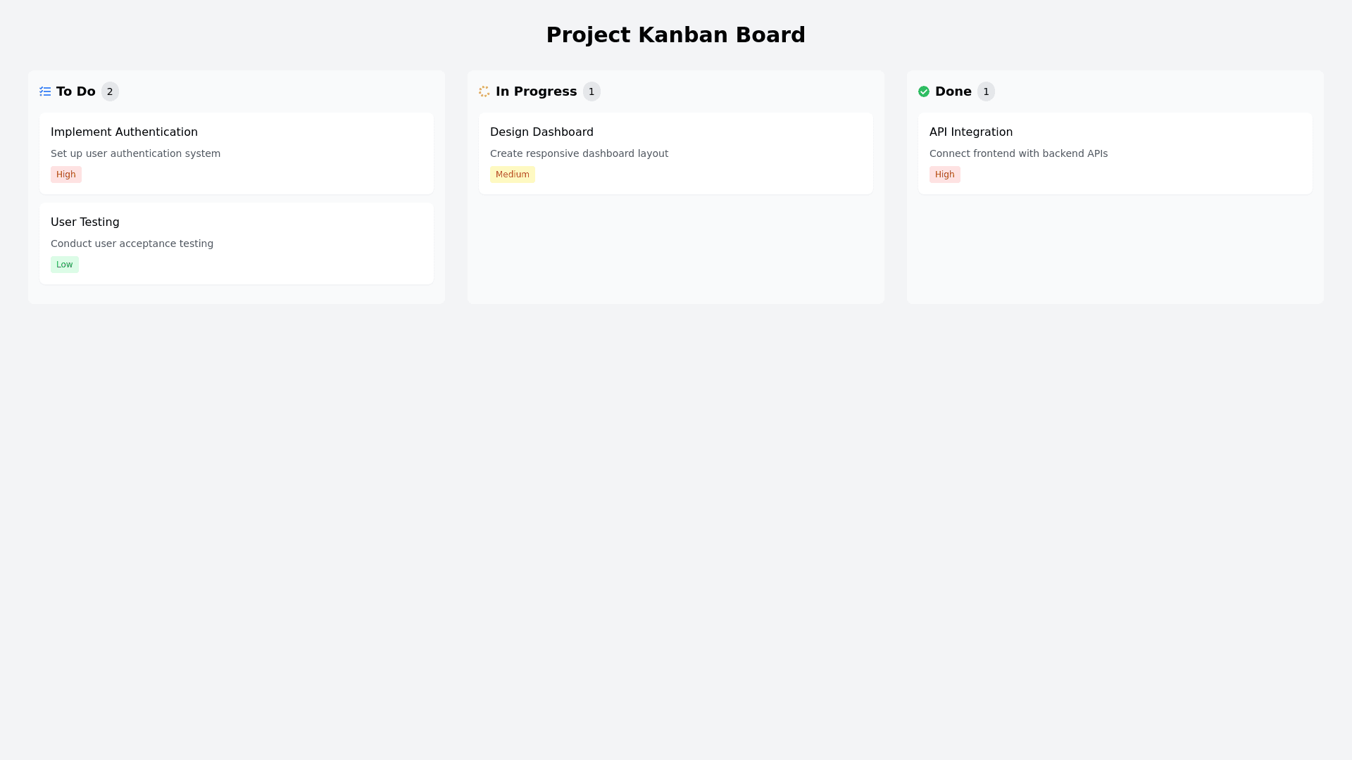Click the Done column count badge

click(986, 91)
